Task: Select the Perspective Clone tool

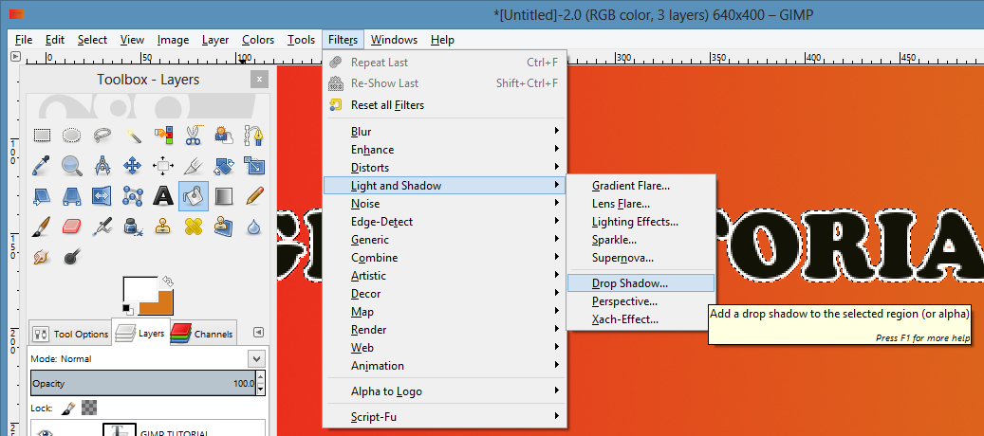Action: [224, 227]
